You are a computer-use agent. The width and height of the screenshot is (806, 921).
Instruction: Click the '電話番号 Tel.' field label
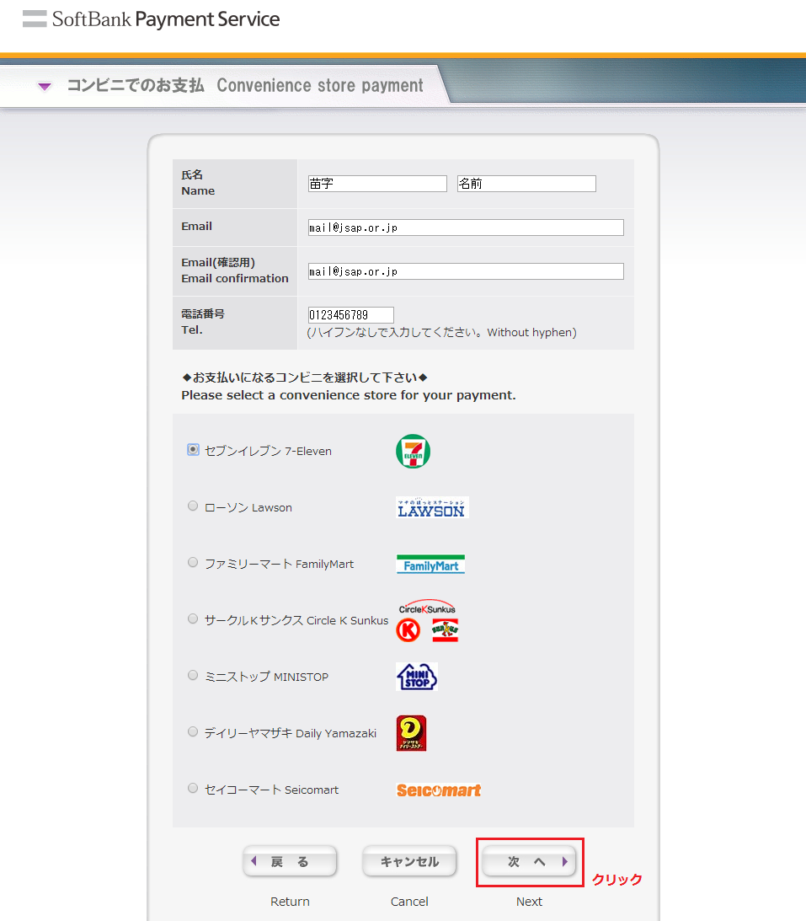coord(203,322)
